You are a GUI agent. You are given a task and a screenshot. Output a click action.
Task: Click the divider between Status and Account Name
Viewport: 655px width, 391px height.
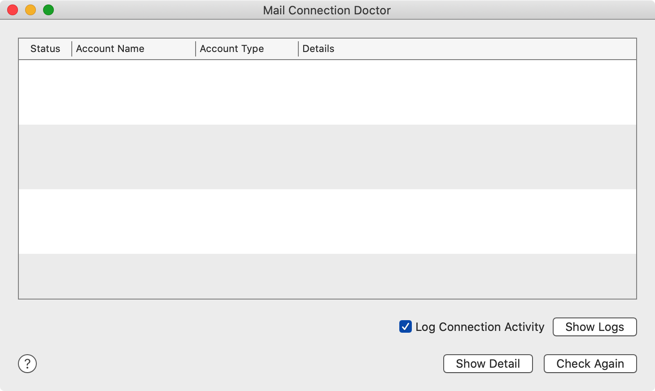[x=72, y=49]
